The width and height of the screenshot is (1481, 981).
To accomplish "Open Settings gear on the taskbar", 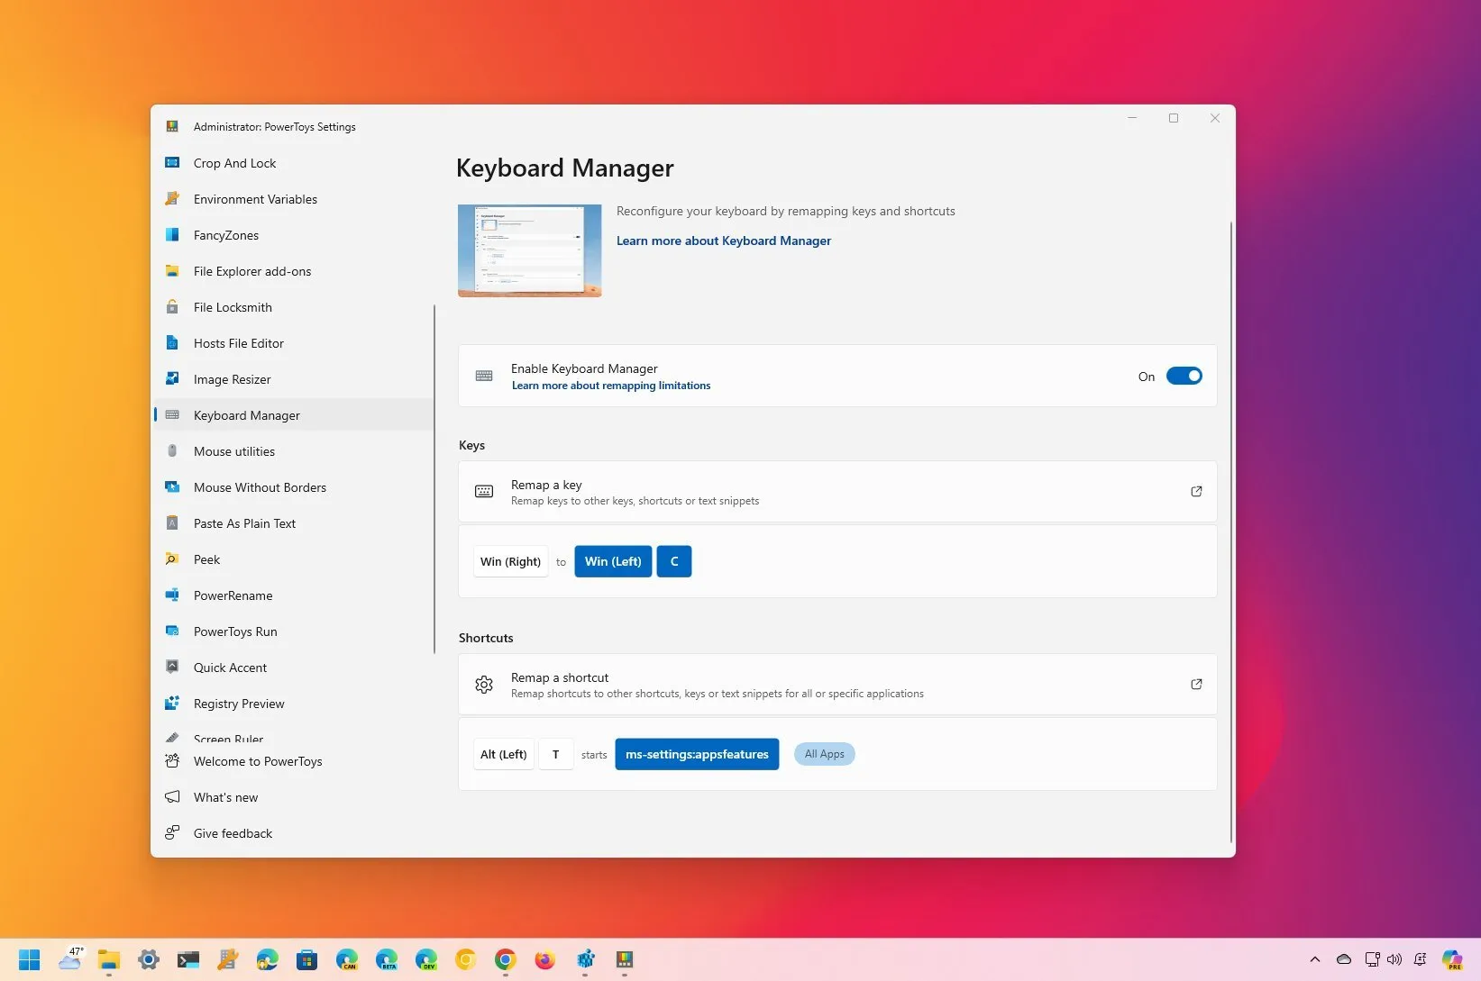I will pos(149,960).
